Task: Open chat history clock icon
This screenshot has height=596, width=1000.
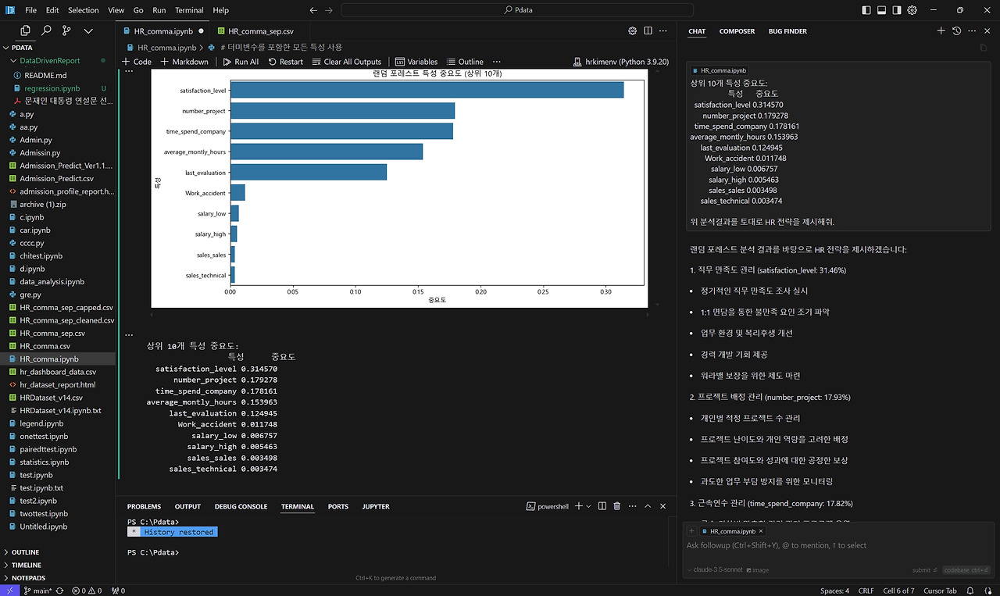Action: pyautogui.click(x=956, y=31)
